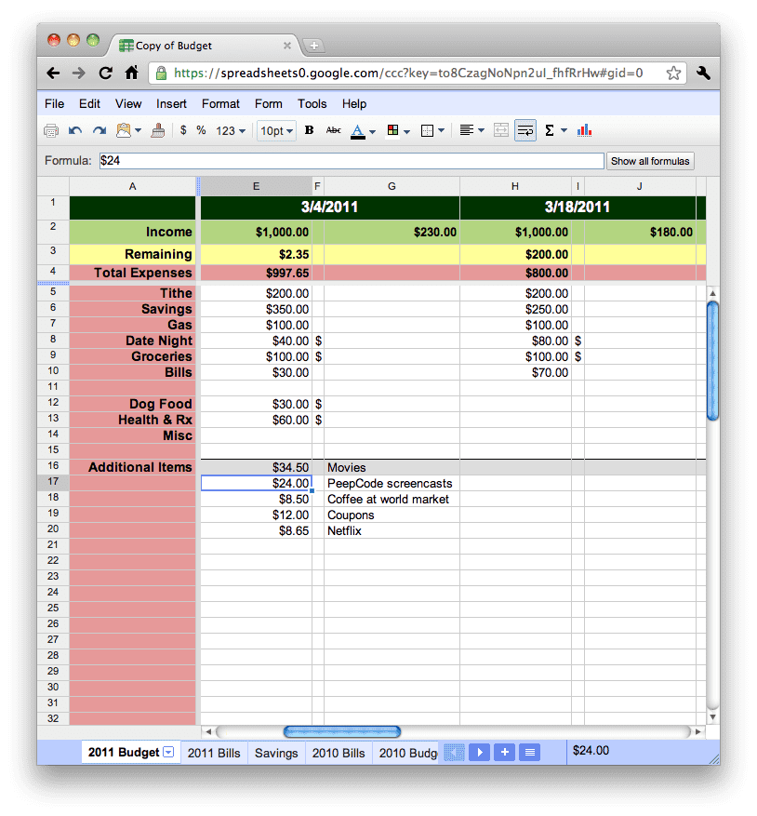Viewport: 757px width, 816px height.
Task: Select the Netflix cell
Action: 392,530
